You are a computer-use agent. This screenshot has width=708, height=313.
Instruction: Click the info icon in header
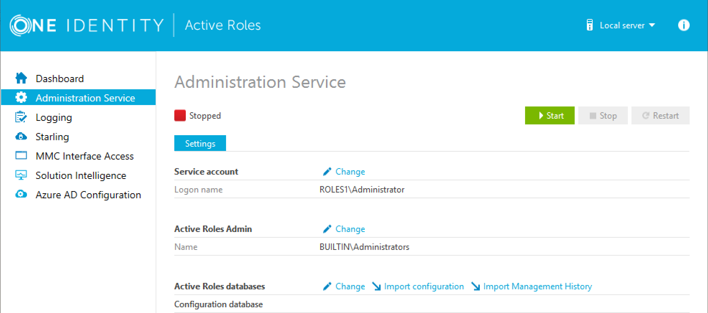click(684, 25)
